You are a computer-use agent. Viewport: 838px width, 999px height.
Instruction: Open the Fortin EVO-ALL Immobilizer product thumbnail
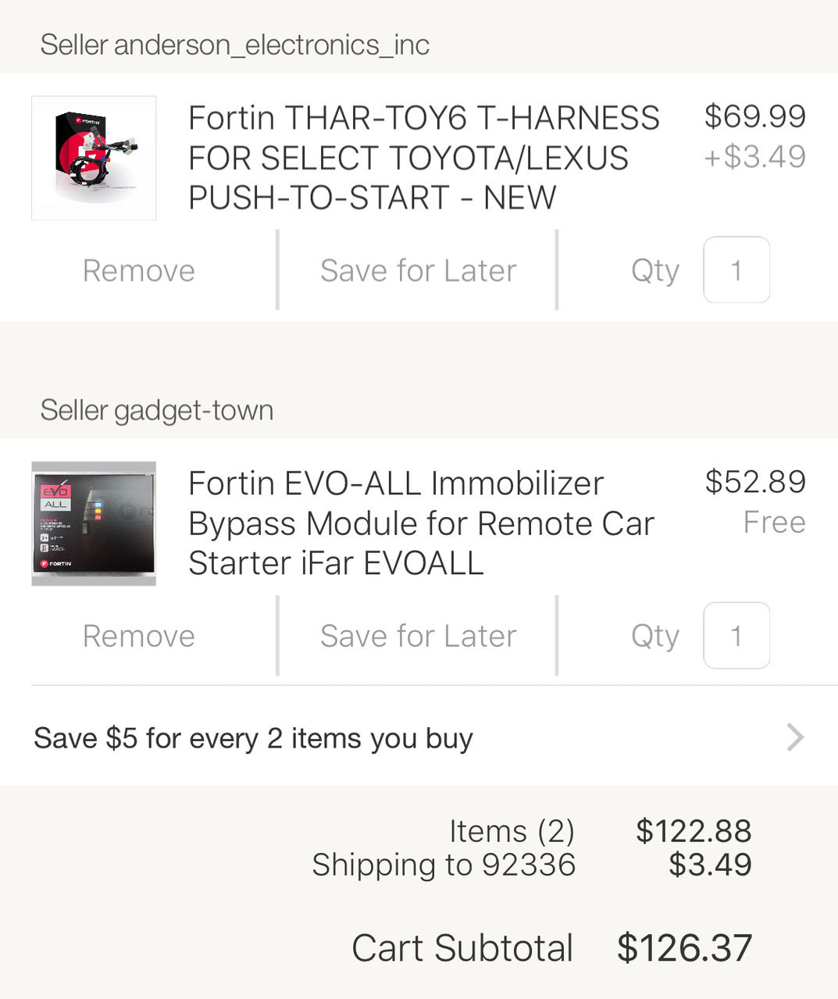point(94,523)
